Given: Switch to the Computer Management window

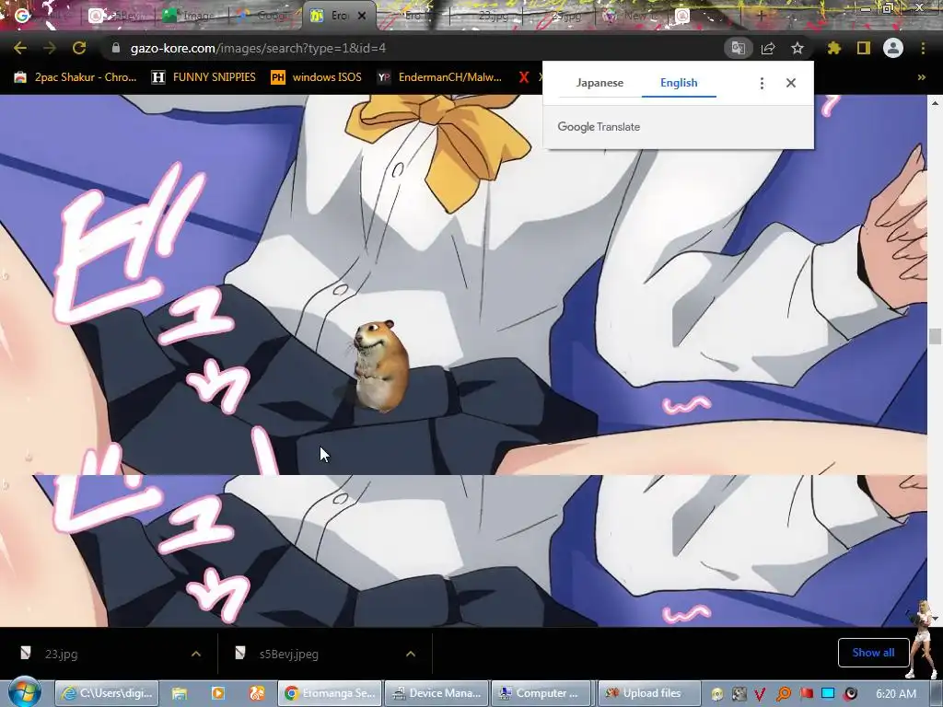Looking at the screenshot, I should (x=541, y=693).
